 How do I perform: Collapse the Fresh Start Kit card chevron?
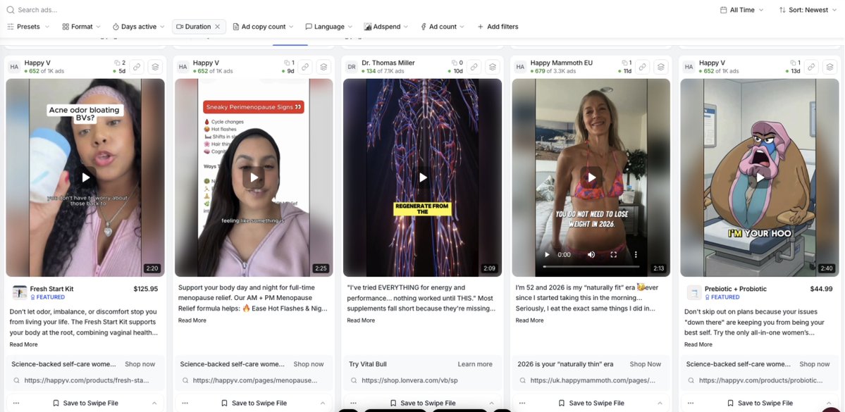click(154, 403)
